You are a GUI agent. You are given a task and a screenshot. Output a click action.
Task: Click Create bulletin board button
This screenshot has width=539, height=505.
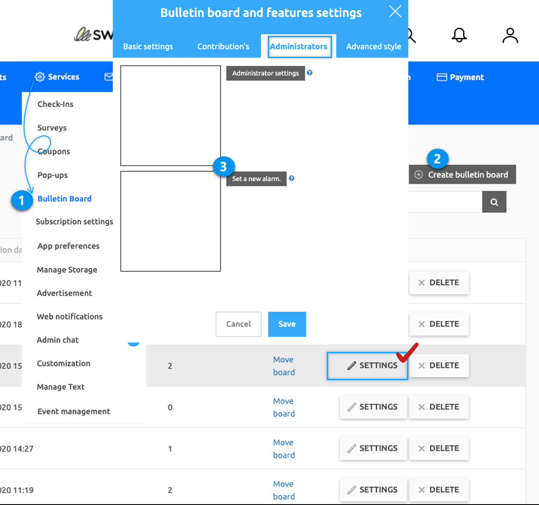[x=462, y=175]
